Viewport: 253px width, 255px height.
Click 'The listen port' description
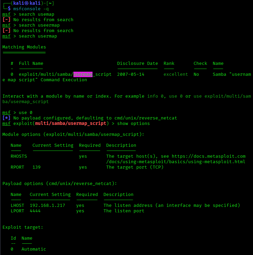[124, 211]
